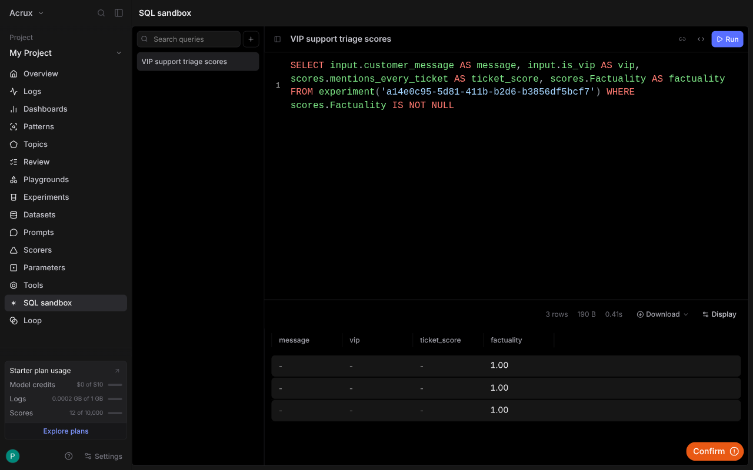The height and width of the screenshot is (470, 753).
Task: Collapse the left sidebar panel icon
Action: [x=119, y=13]
